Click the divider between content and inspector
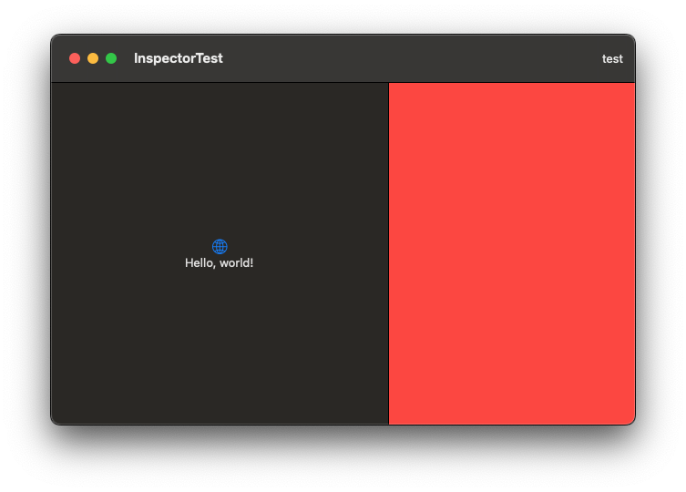Image resolution: width=686 pixels, height=492 pixels. [388, 253]
